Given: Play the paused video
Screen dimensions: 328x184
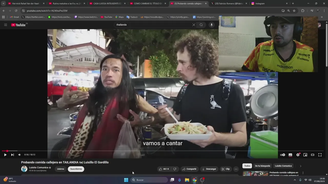Looking at the screenshot, I should click(x=5, y=155).
